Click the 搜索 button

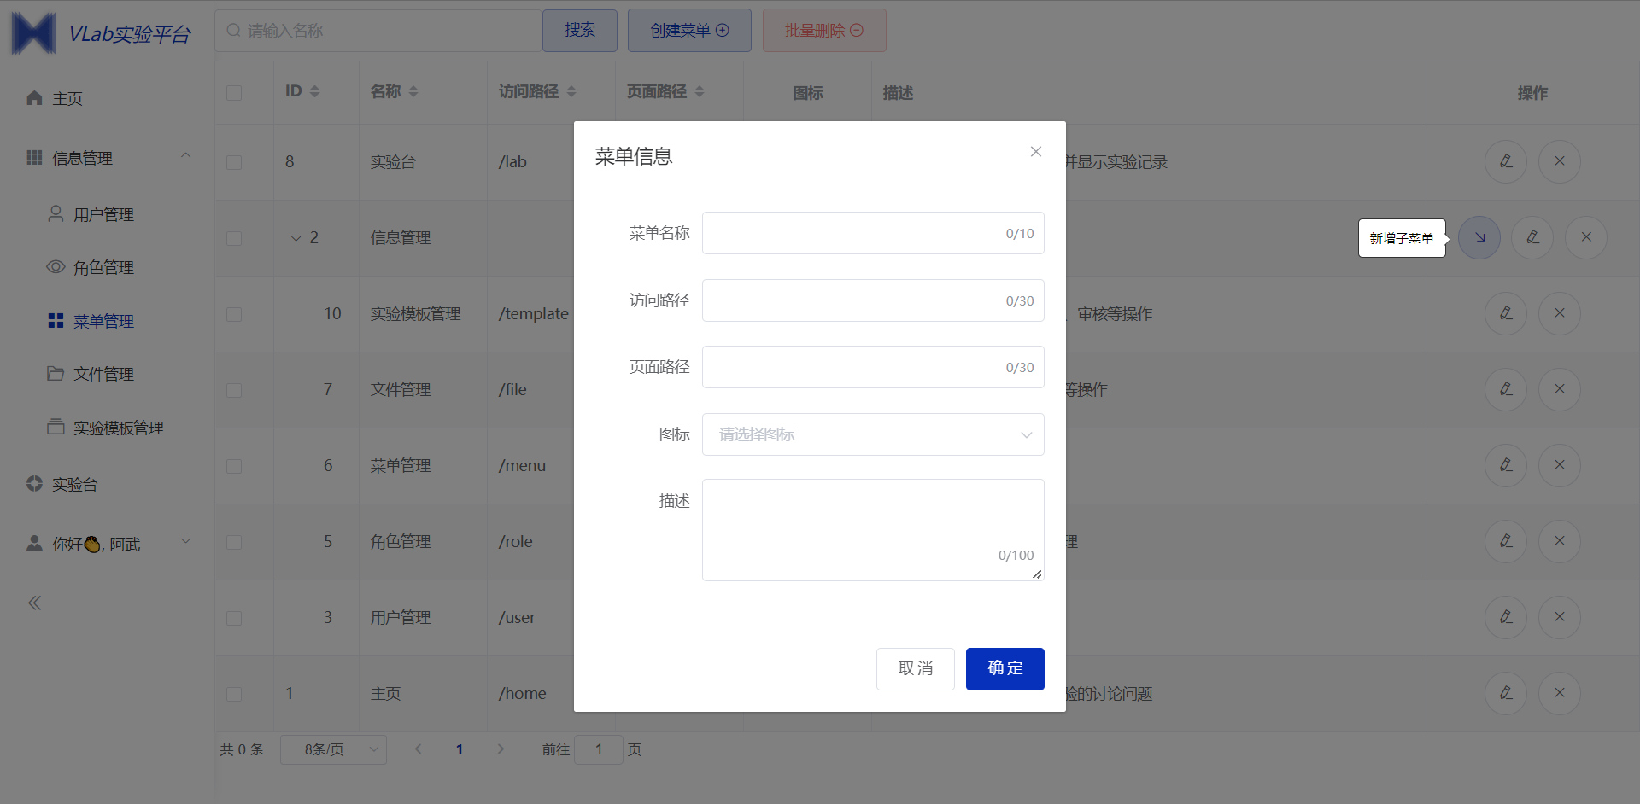(579, 31)
